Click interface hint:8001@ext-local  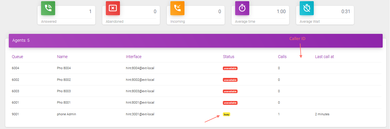click(140, 102)
